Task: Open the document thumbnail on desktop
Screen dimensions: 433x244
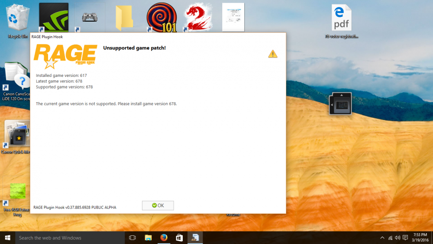Action: [x=233, y=17]
